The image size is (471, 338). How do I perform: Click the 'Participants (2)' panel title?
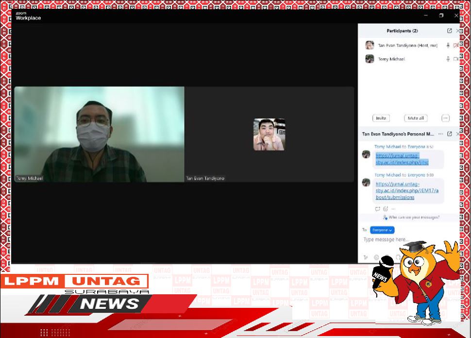pyautogui.click(x=402, y=31)
